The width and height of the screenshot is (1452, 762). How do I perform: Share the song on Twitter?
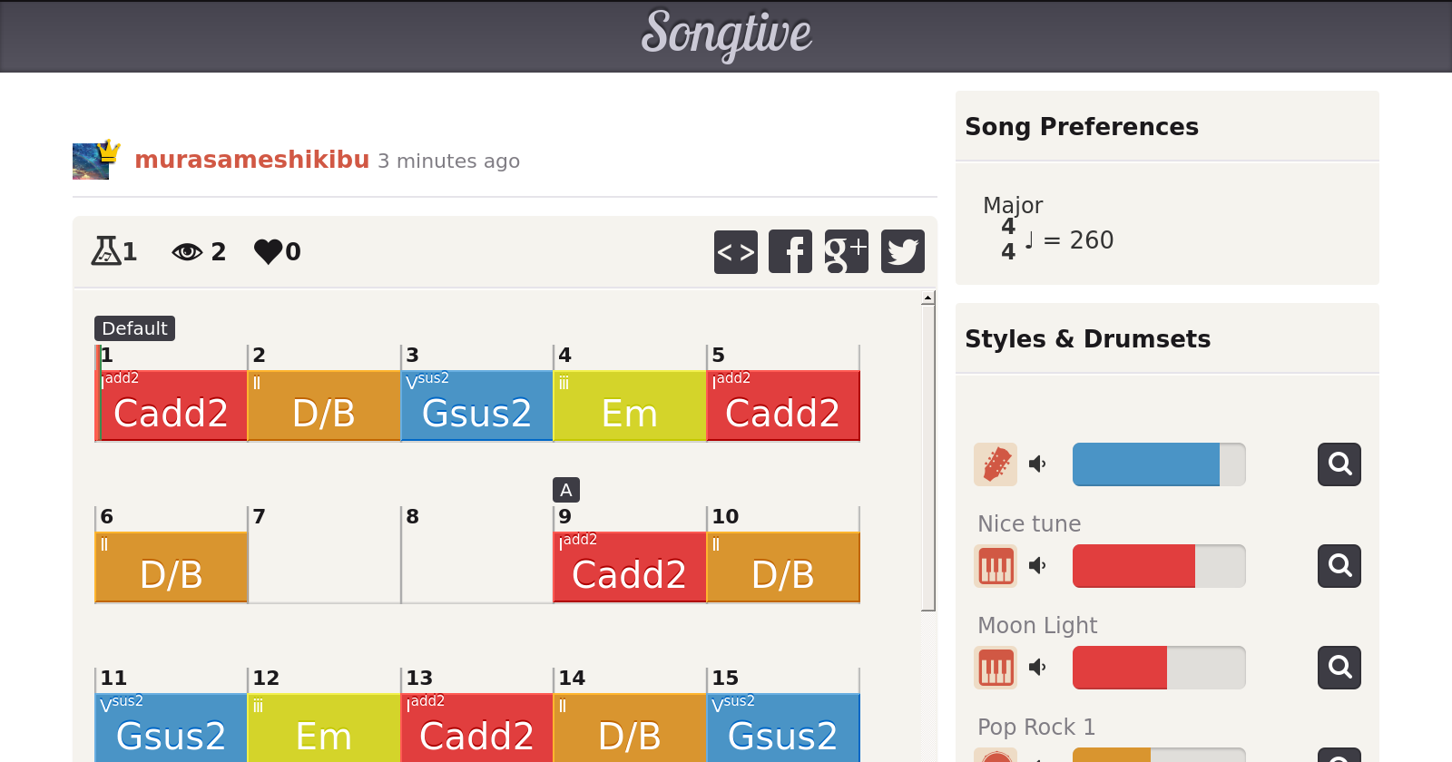coord(903,251)
